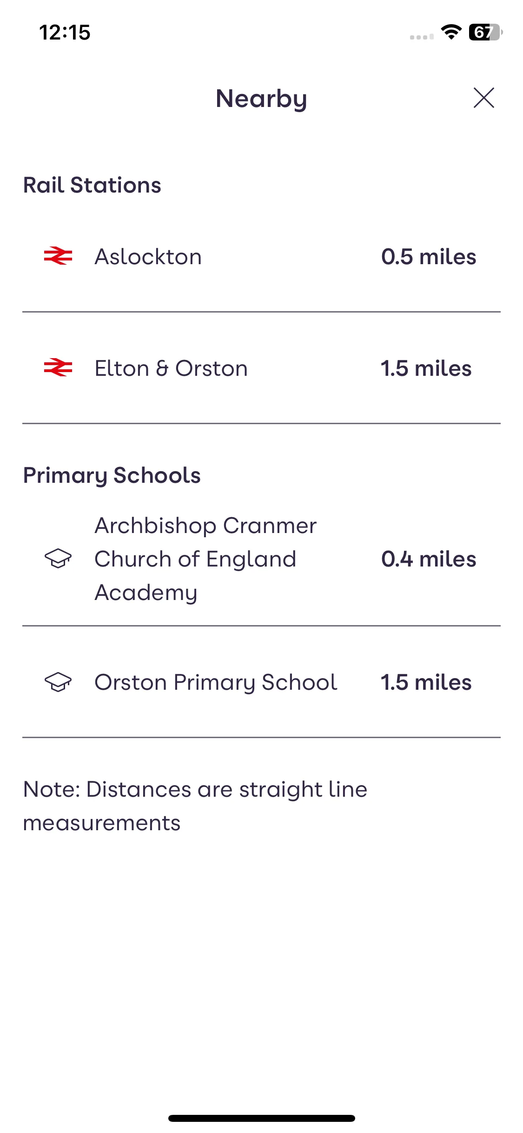Tap the Wi-Fi status icon
This screenshot has width=523, height=1133.
tap(451, 32)
